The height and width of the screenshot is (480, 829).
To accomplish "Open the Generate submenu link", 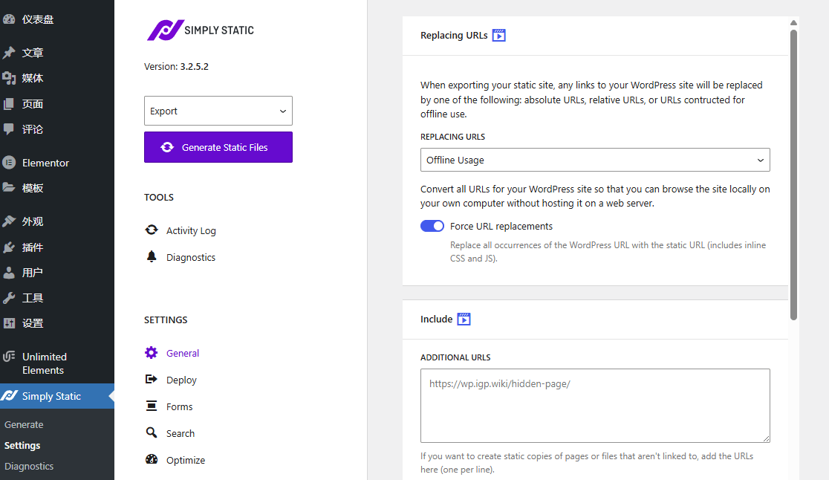I will (x=24, y=425).
